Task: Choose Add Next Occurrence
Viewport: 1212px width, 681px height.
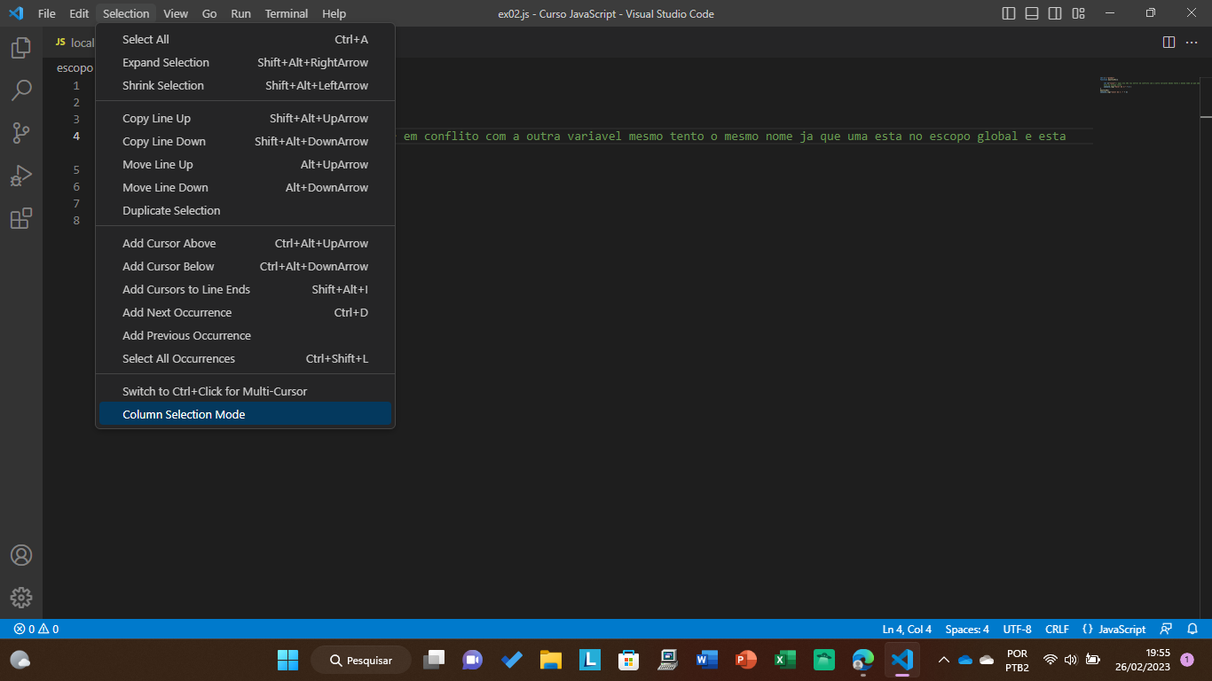Action: coord(245,313)
